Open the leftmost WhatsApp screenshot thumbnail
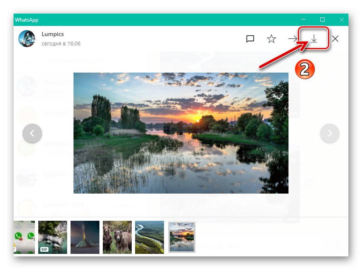362x270 pixels. tap(24, 237)
